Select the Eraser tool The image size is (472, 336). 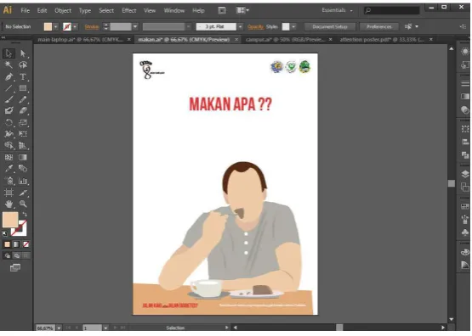point(23,111)
